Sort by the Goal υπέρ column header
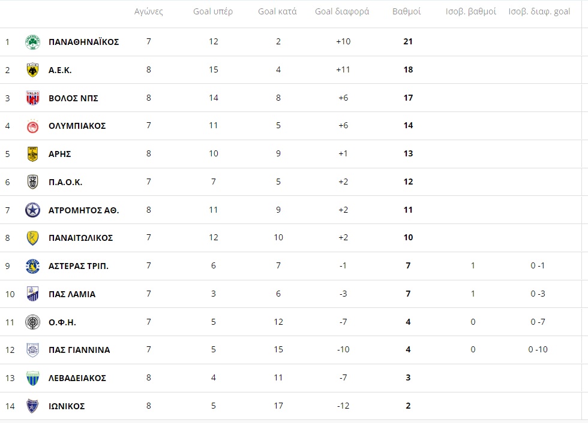 tap(213, 11)
